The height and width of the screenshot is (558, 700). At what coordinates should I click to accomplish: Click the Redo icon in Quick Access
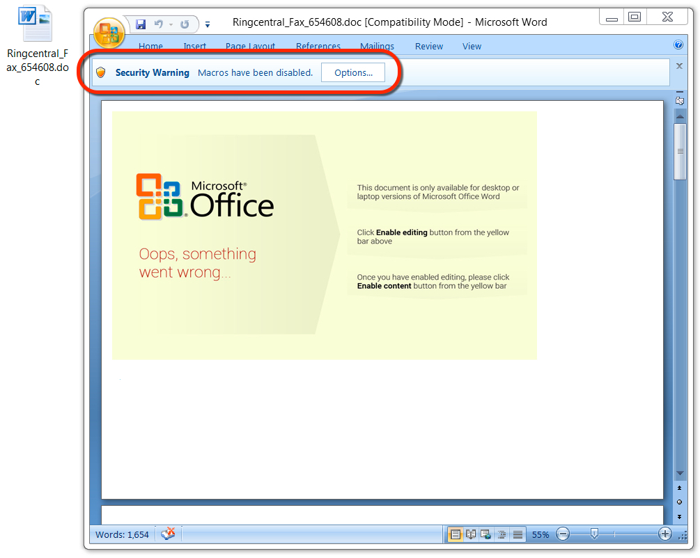coord(185,24)
